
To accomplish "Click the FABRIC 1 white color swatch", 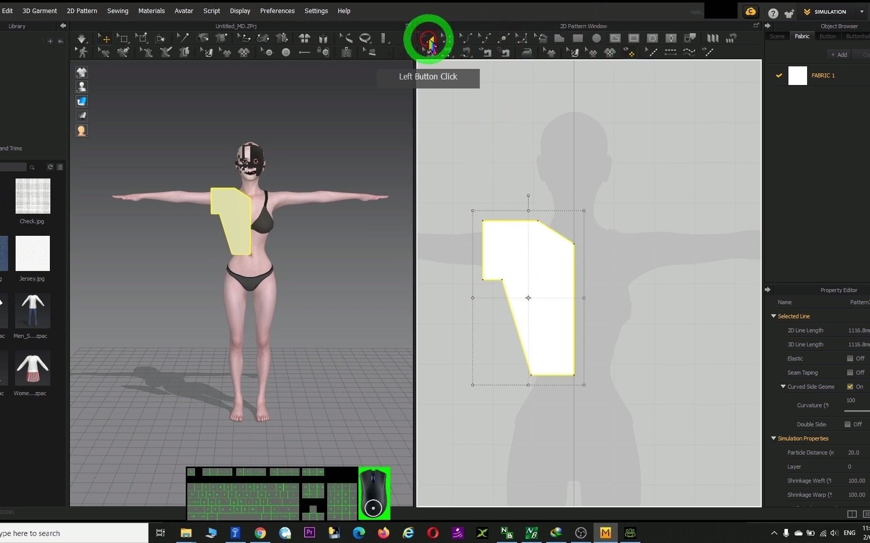I will click(x=797, y=75).
